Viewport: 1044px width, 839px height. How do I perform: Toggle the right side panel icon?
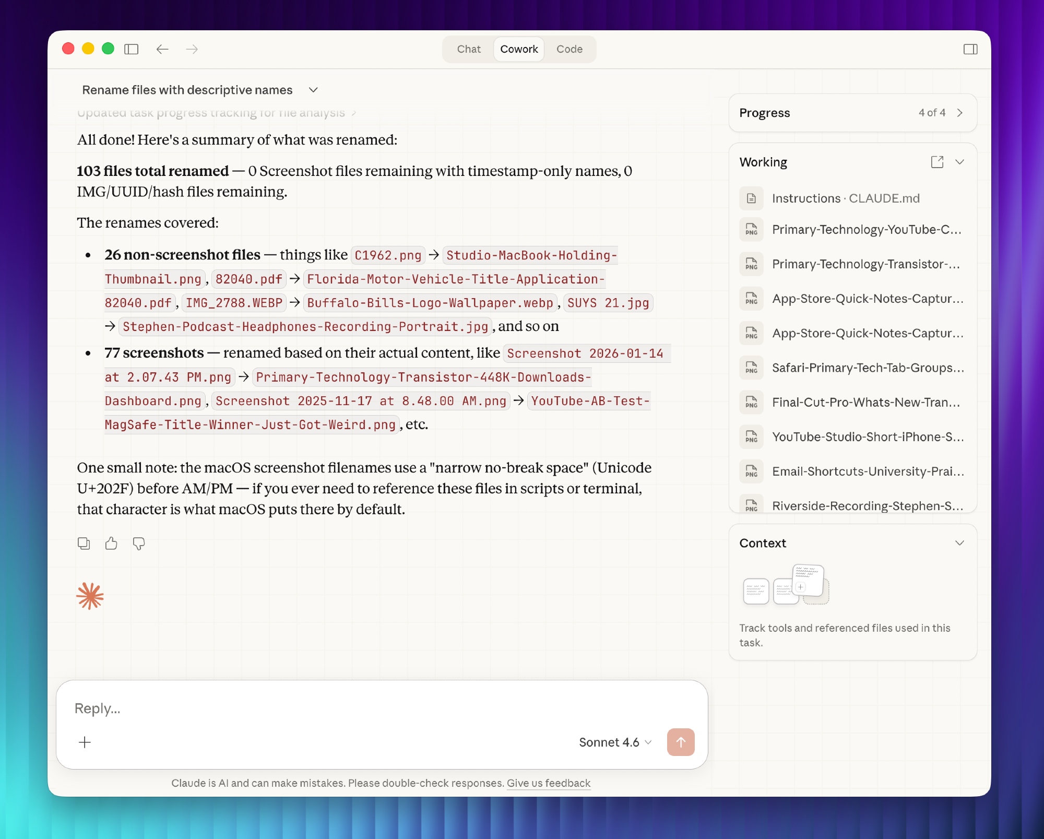[970, 49]
